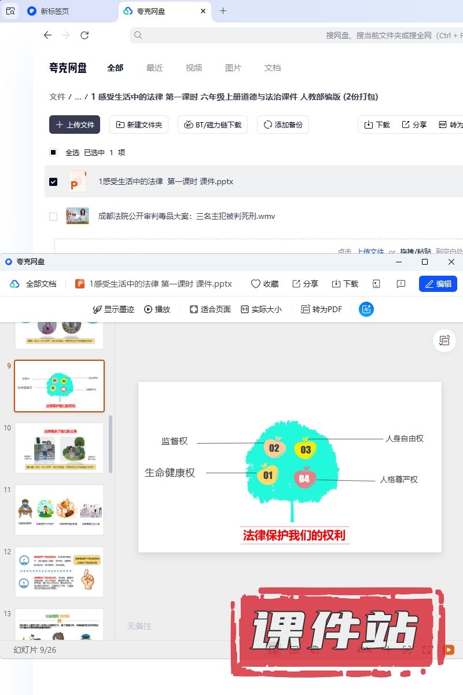Switch to the 视频 tab
This screenshot has width=463, height=695.
click(x=194, y=68)
